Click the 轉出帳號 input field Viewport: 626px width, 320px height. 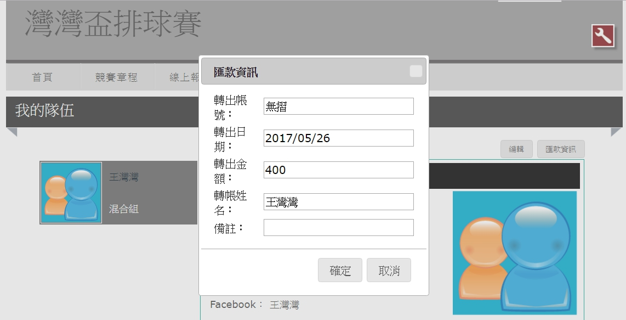click(x=339, y=106)
